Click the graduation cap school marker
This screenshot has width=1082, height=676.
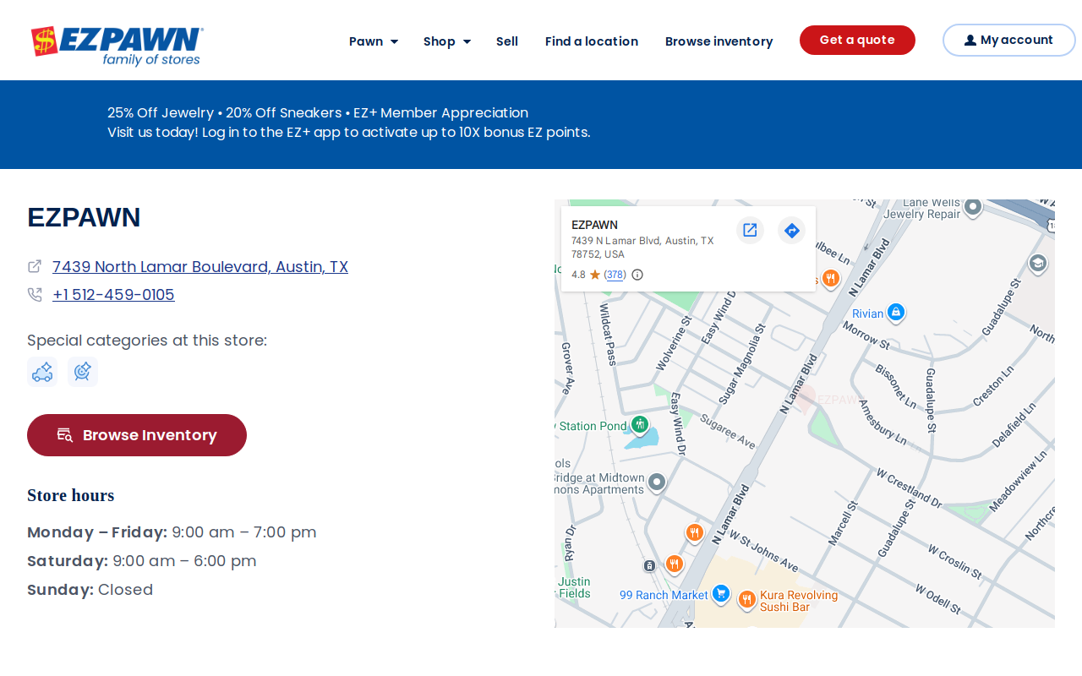pyautogui.click(x=1037, y=264)
